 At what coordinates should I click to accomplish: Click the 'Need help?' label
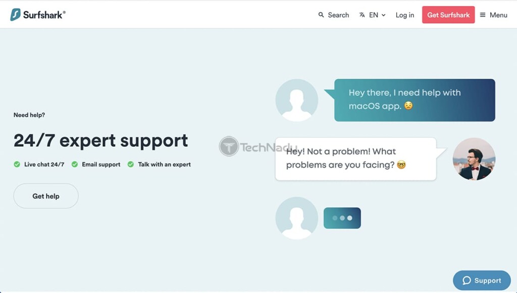pos(29,115)
